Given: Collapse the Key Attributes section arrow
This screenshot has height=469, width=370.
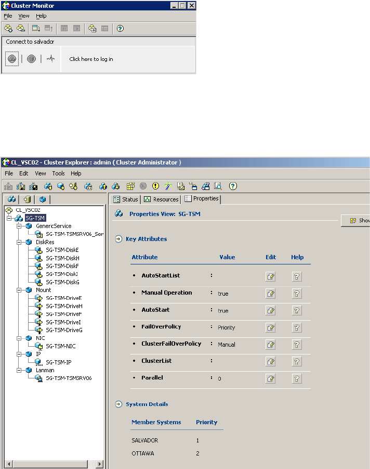Looking at the screenshot, I should click(x=118, y=239).
